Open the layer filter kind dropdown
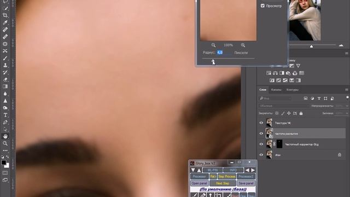The width and height of the screenshot is (350, 197). point(275,99)
